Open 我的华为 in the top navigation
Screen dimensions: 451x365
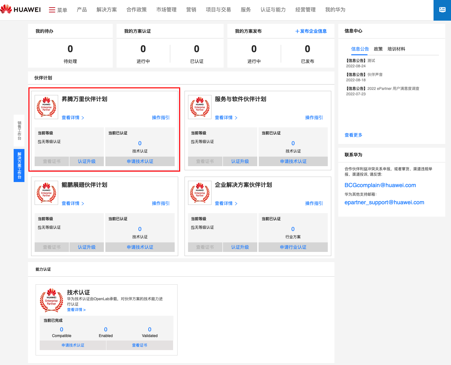click(335, 10)
